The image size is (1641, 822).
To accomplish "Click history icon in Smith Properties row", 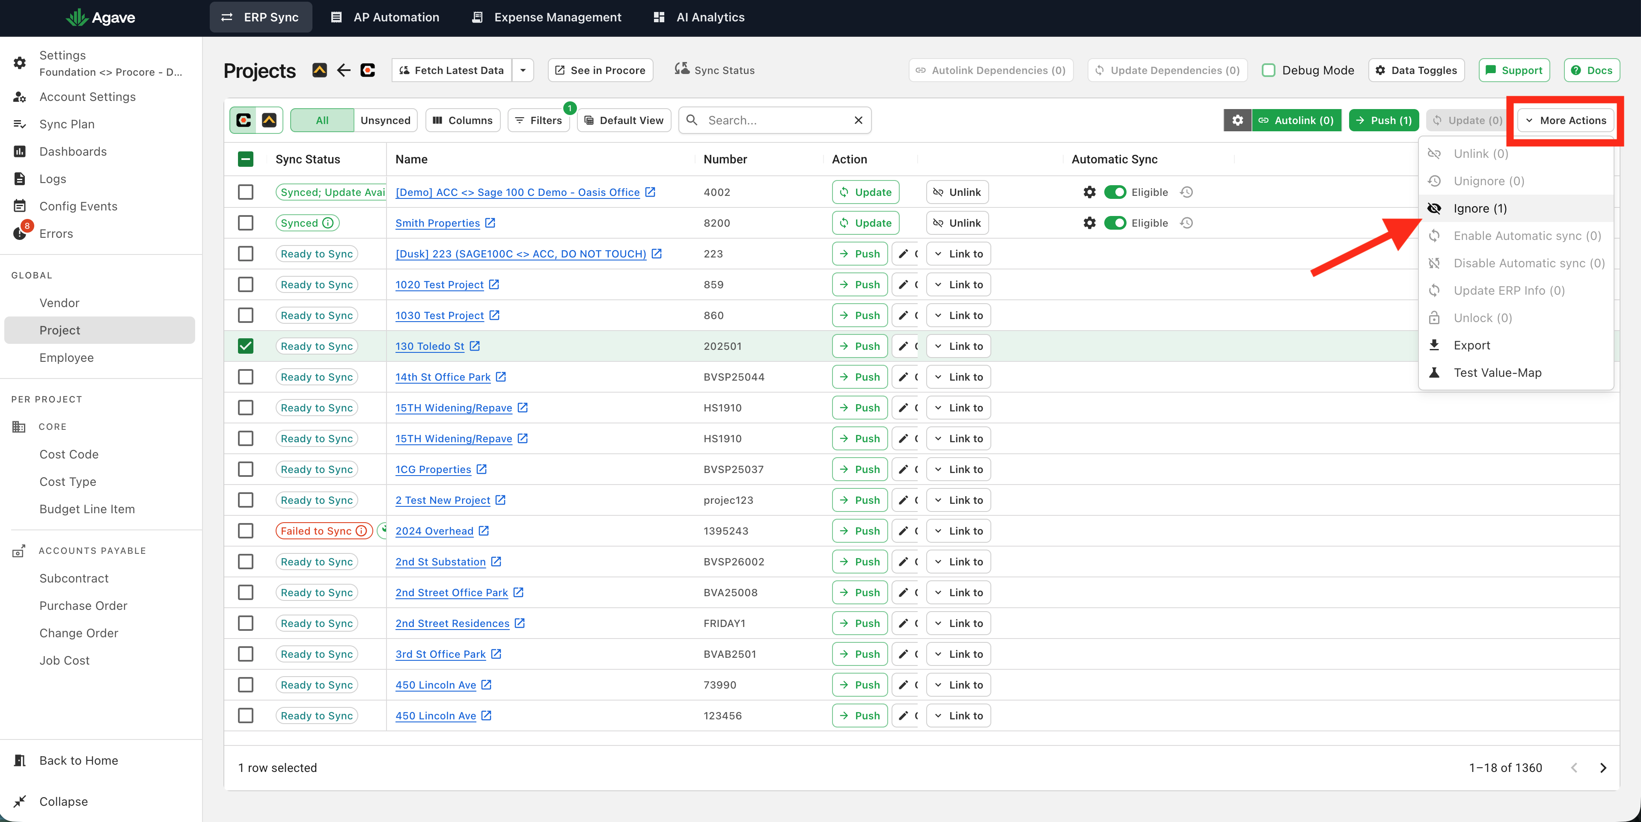I will [1186, 223].
